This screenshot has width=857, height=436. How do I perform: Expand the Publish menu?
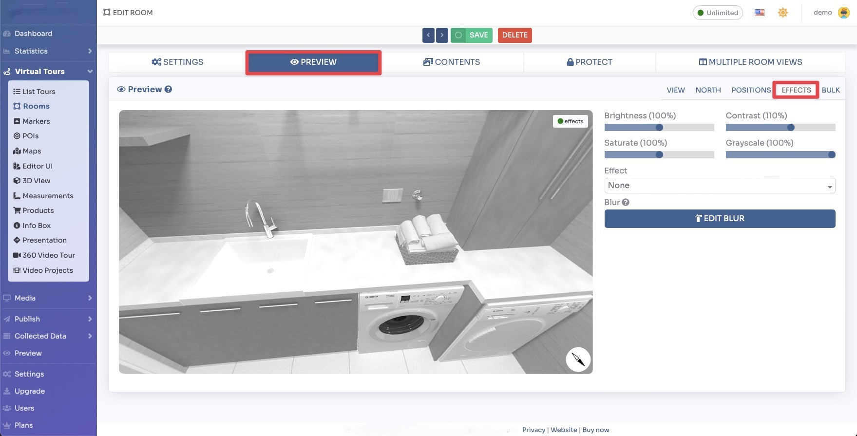pos(47,319)
